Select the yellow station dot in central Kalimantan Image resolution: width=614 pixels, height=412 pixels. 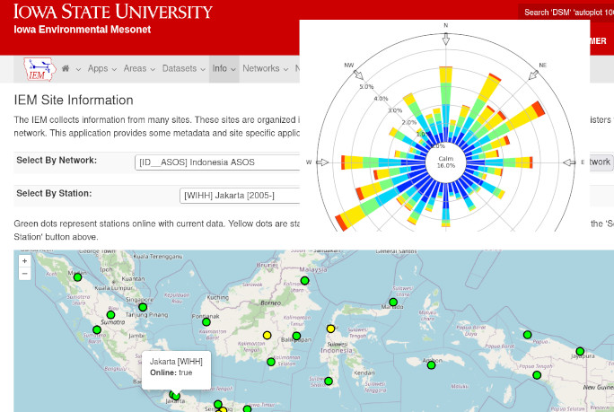click(268, 335)
